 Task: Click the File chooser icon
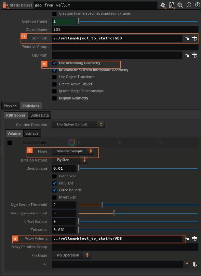[x=195, y=264]
